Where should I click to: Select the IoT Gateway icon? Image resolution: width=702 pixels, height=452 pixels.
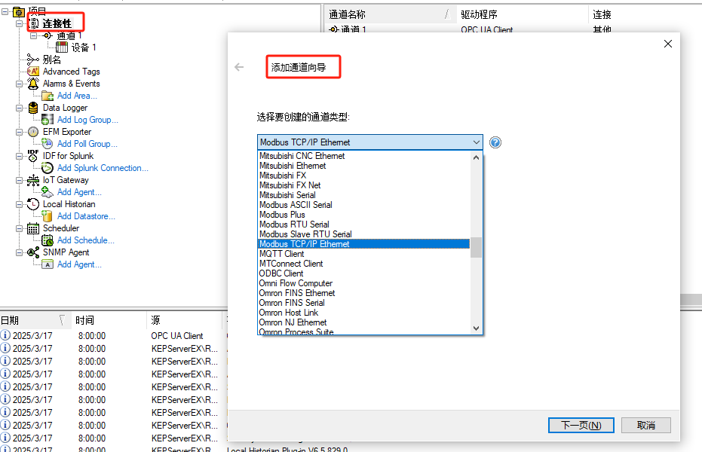[32, 180]
